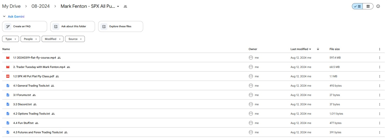Open the column header more options menu
This screenshot has width=387, height=140.
(379, 49)
